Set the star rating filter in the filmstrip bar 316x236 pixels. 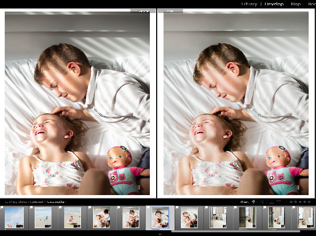point(301,201)
